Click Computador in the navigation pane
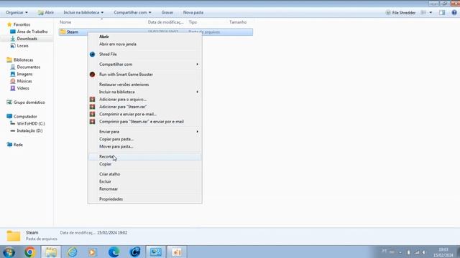The width and height of the screenshot is (460, 258). point(22,116)
